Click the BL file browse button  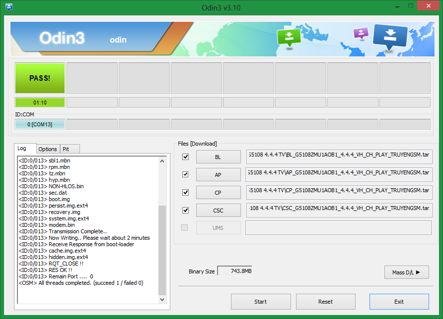[x=219, y=157]
